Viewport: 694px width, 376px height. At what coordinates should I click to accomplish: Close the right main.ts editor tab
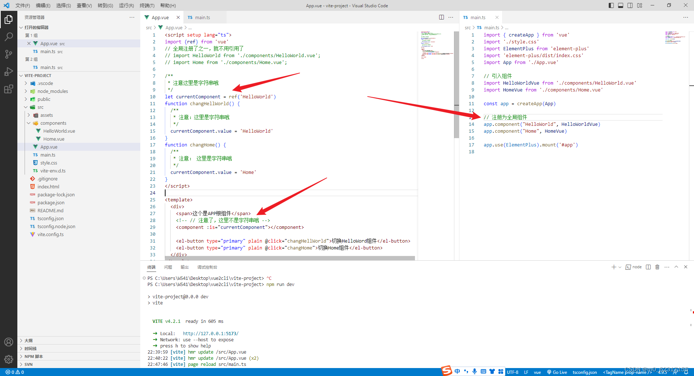497,17
